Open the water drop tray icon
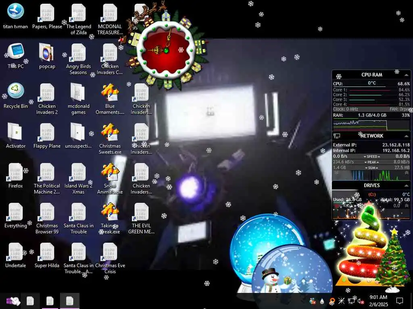 click(322, 301)
